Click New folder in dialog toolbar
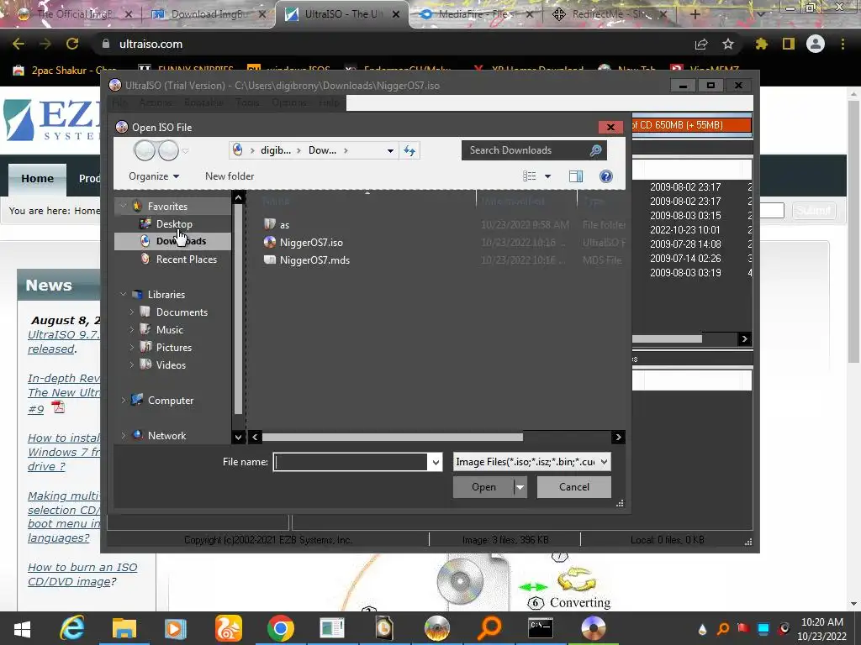The height and width of the screenshot is (645, 861). 230,176
